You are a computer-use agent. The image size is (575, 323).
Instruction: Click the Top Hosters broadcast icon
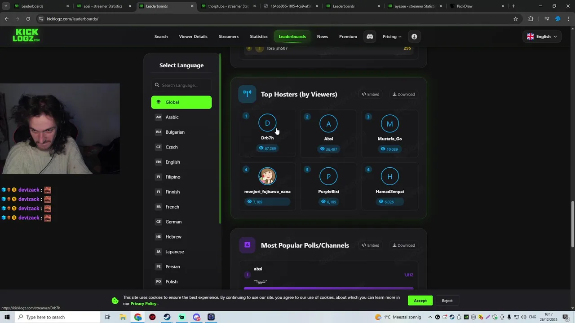pyautogui.click(x=247, y=94)
